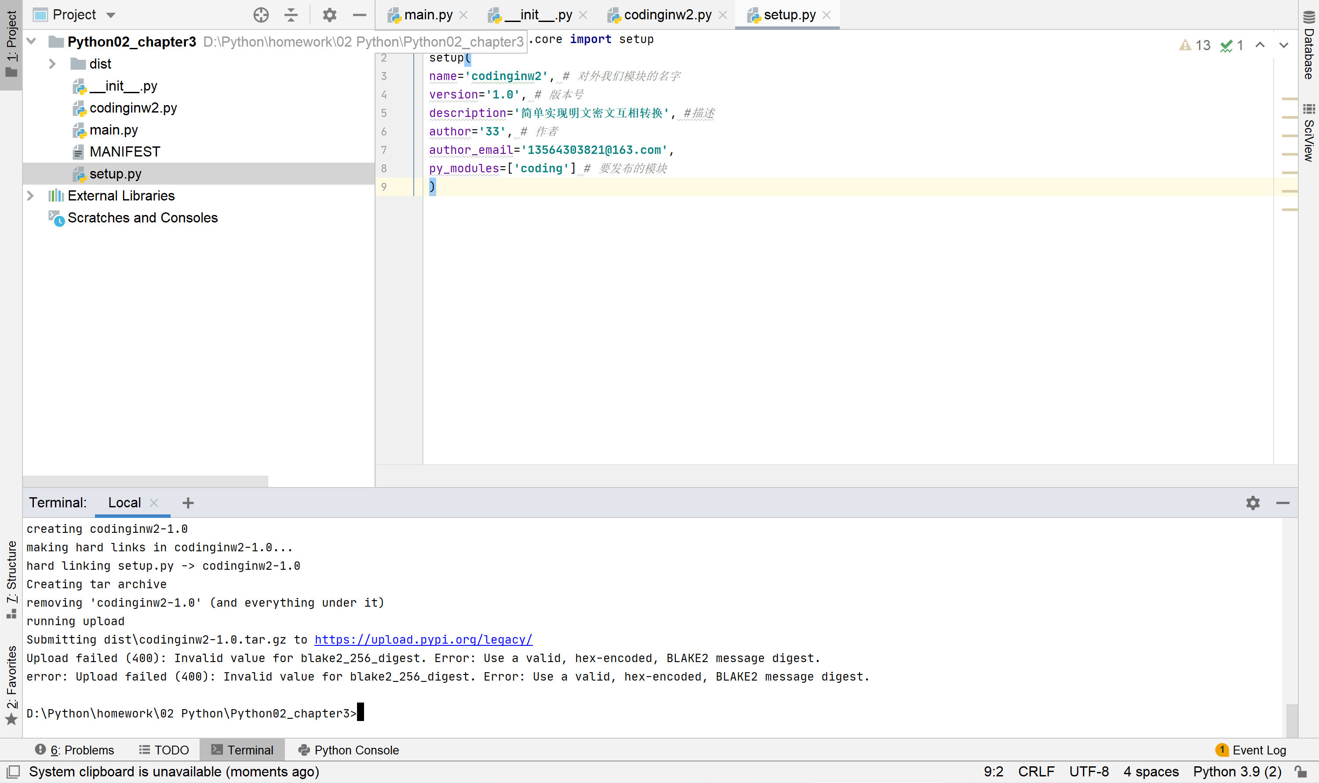Click first warning stripe mark on scrollbar
The height and width of the screenshot is (783, 1319).
pos(1290,98)
